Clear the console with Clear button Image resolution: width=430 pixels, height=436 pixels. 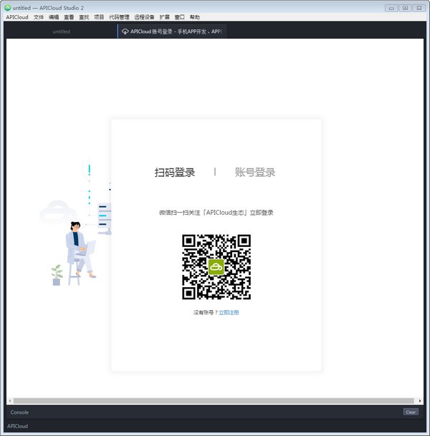tap(410, 412)
